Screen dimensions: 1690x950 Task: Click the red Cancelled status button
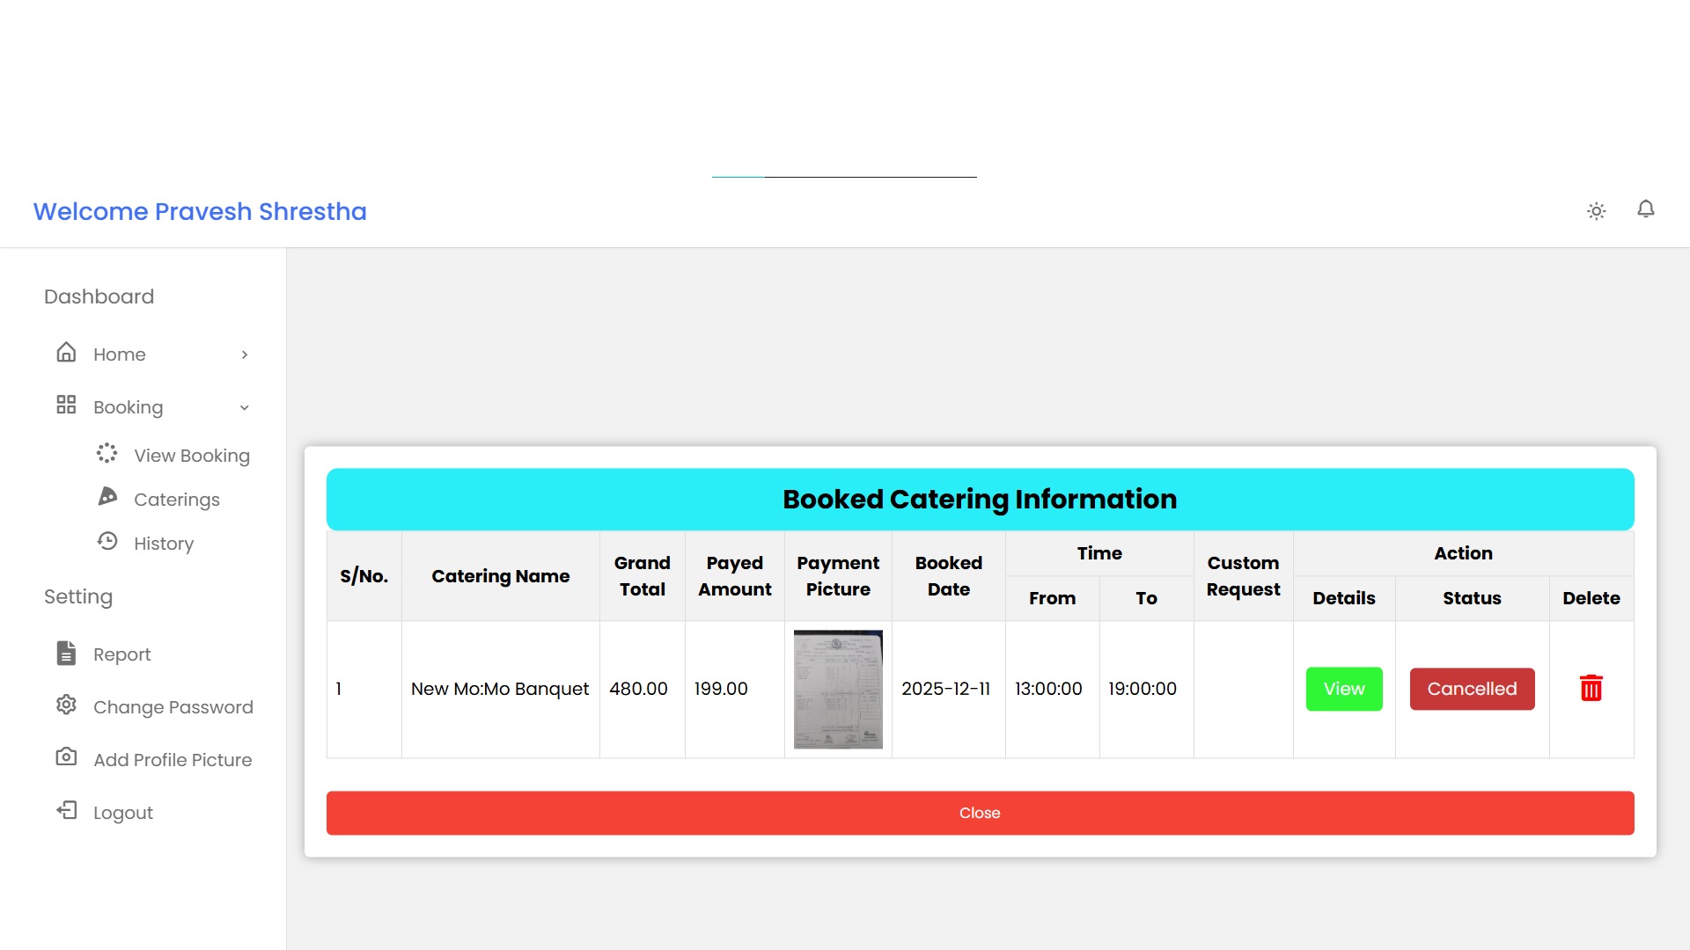[x=1472, y=689]
